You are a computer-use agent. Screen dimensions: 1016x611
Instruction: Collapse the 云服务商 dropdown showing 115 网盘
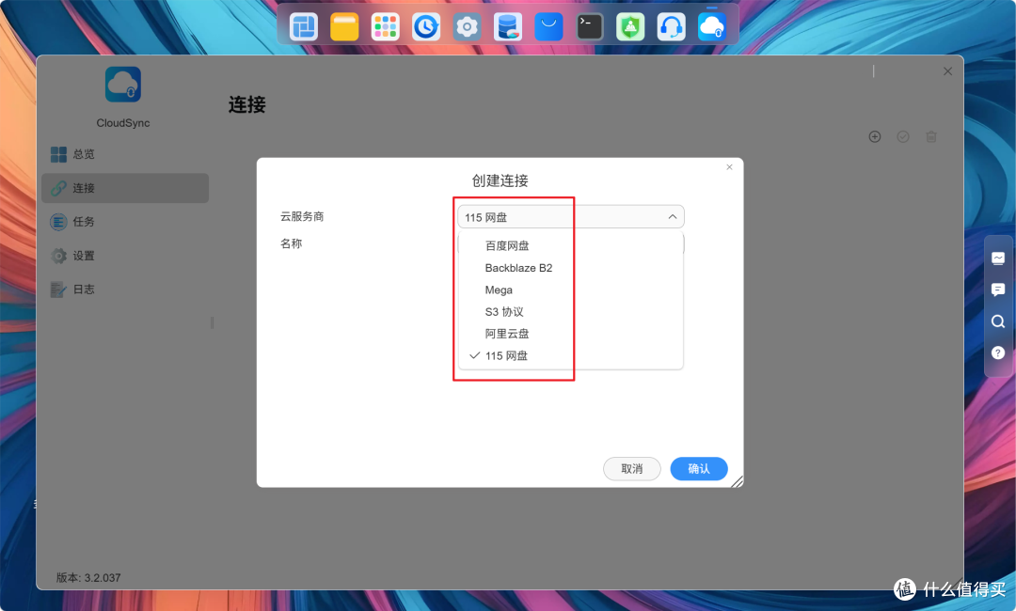[571, 217]
